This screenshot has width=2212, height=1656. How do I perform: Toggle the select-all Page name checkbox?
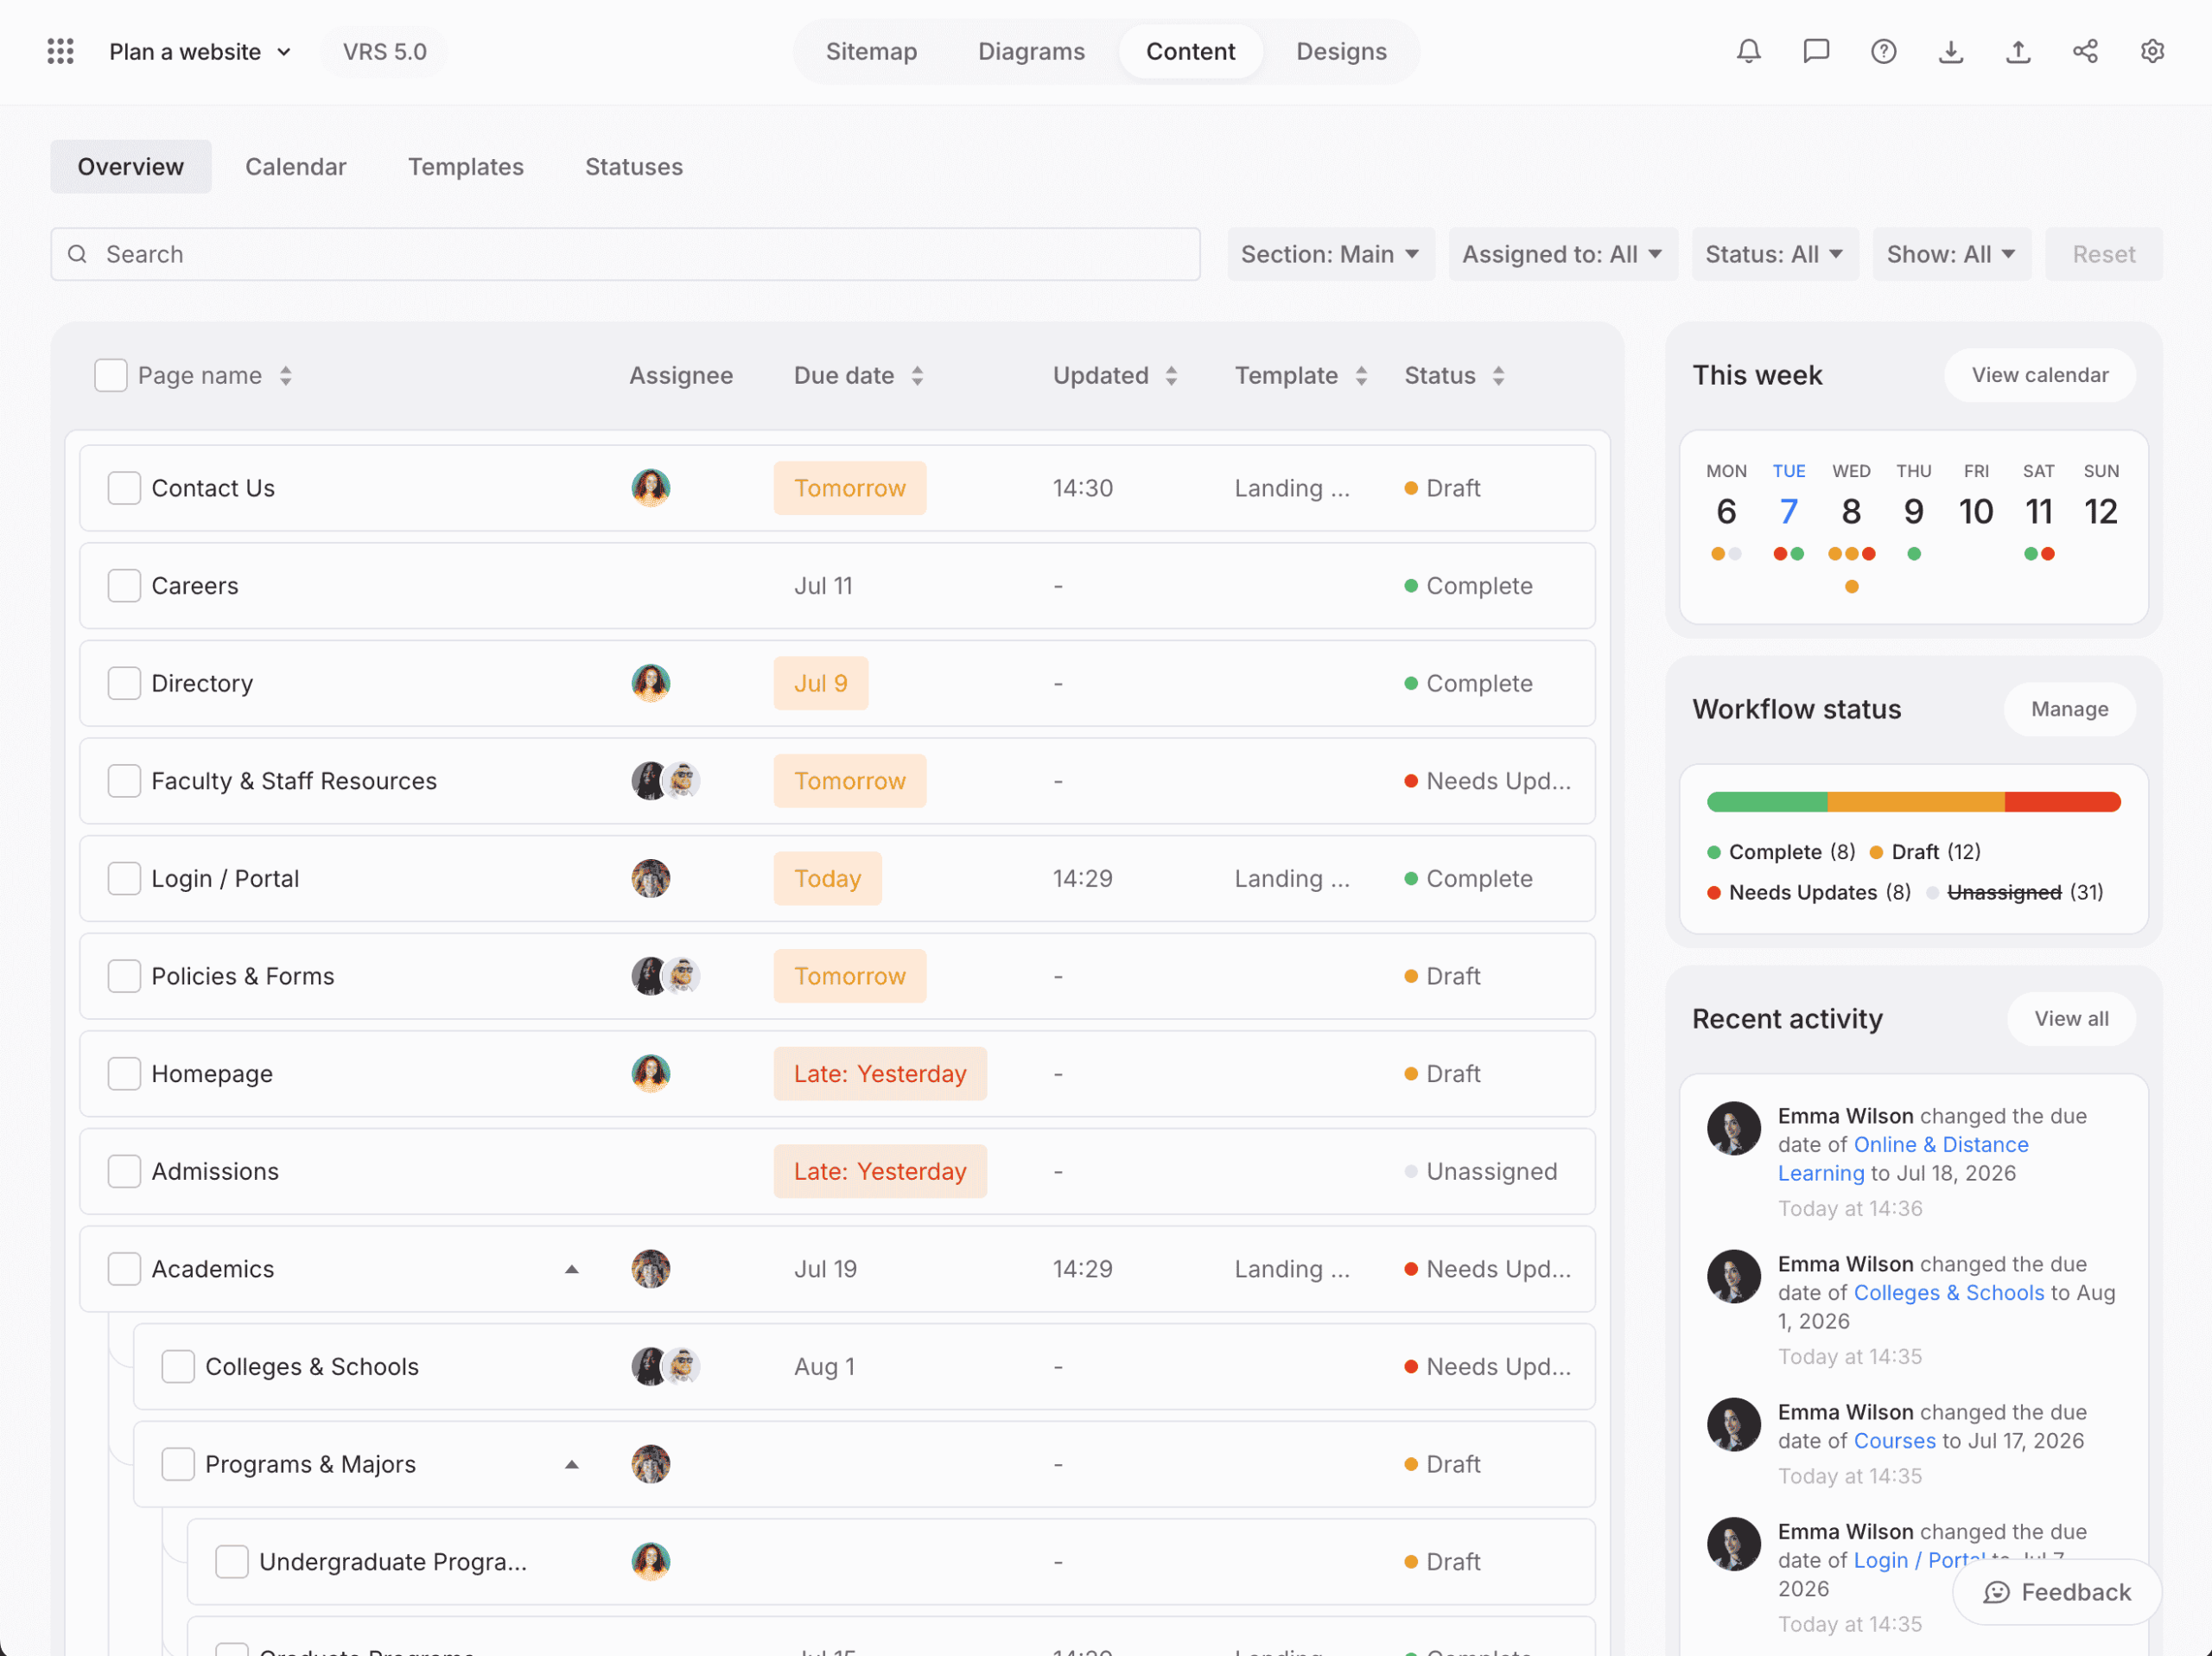click(x=111, y=376)
